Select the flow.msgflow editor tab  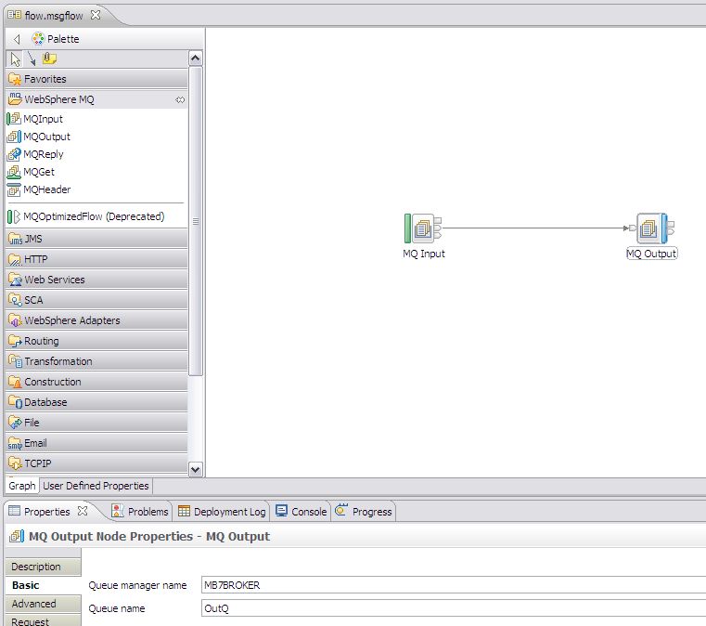54,15
